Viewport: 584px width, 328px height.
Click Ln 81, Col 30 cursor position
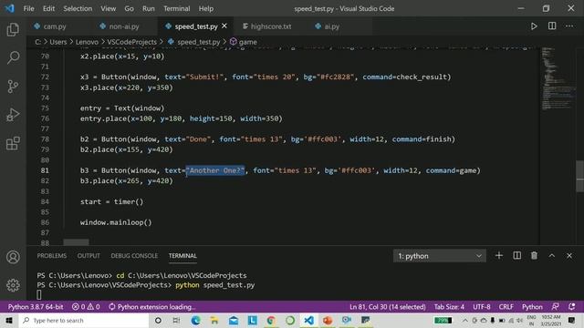387,307
